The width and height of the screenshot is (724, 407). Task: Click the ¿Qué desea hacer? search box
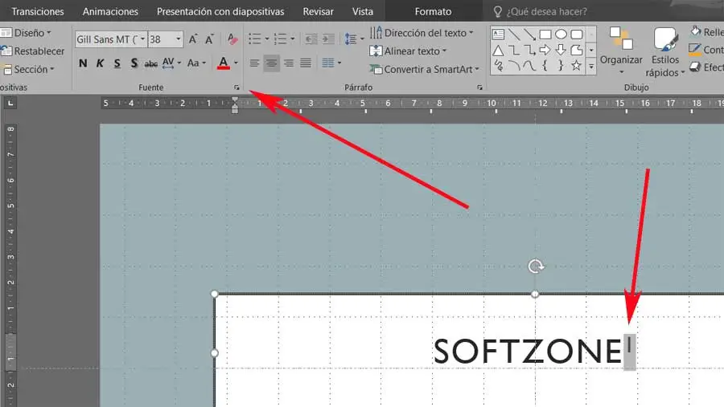(547, 11)
